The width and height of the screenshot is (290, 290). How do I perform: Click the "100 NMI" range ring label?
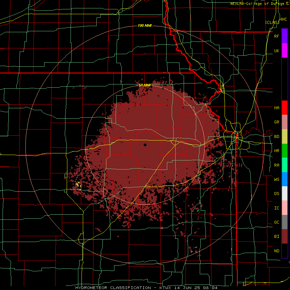tap(145, 25)
